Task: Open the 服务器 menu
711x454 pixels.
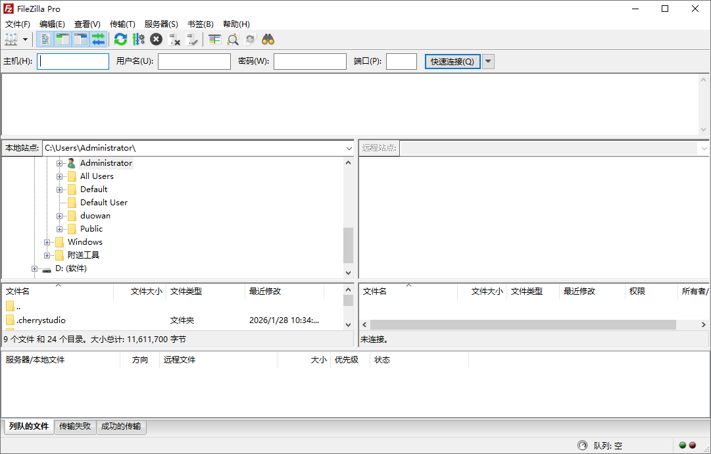Action: [161, 24]
